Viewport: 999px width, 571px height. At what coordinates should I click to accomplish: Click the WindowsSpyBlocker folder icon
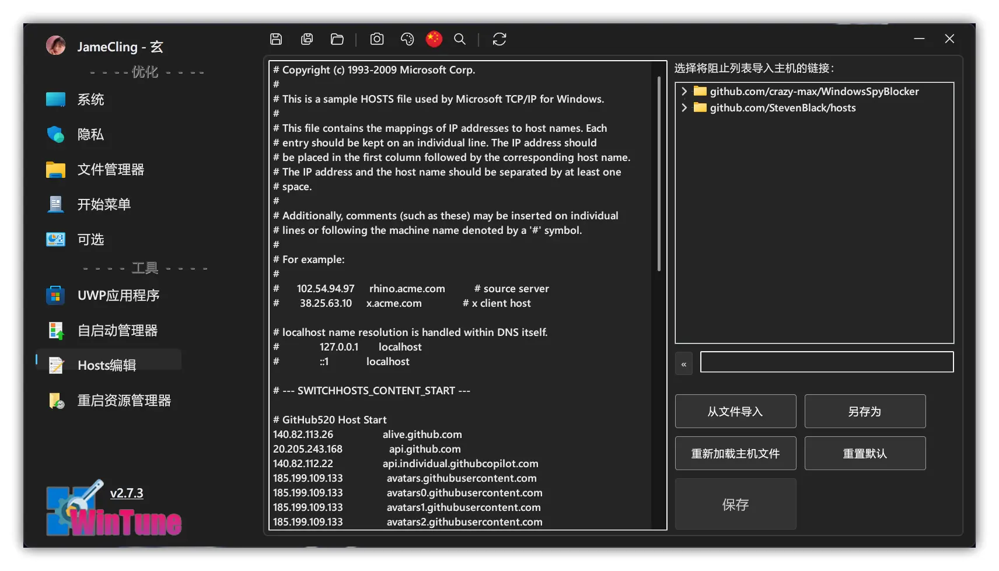pos(700,91)
